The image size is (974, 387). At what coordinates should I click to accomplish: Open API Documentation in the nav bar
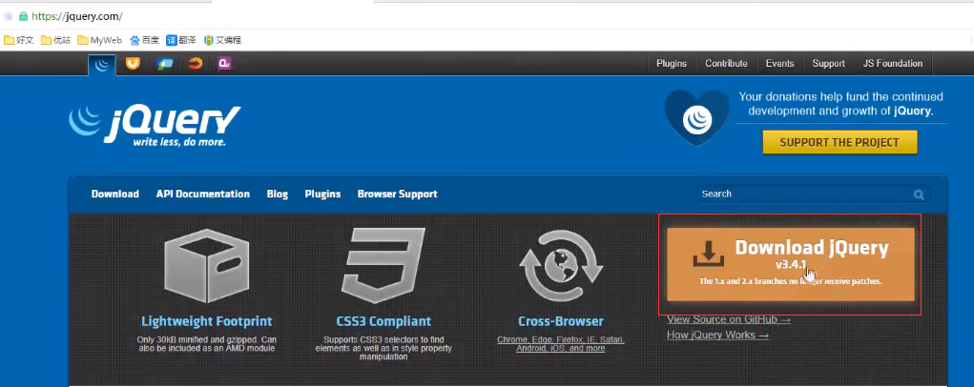(203, 194)
